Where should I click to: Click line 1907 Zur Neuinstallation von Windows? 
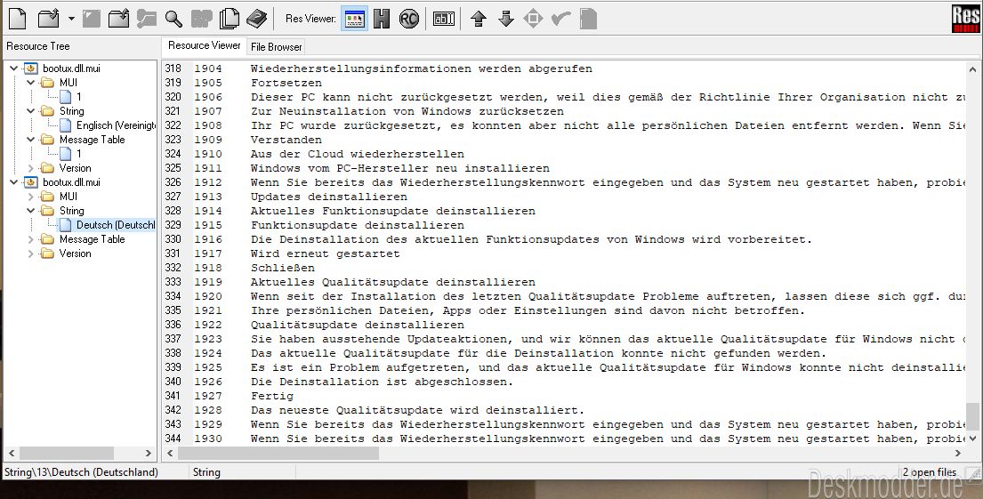[407, 111]
